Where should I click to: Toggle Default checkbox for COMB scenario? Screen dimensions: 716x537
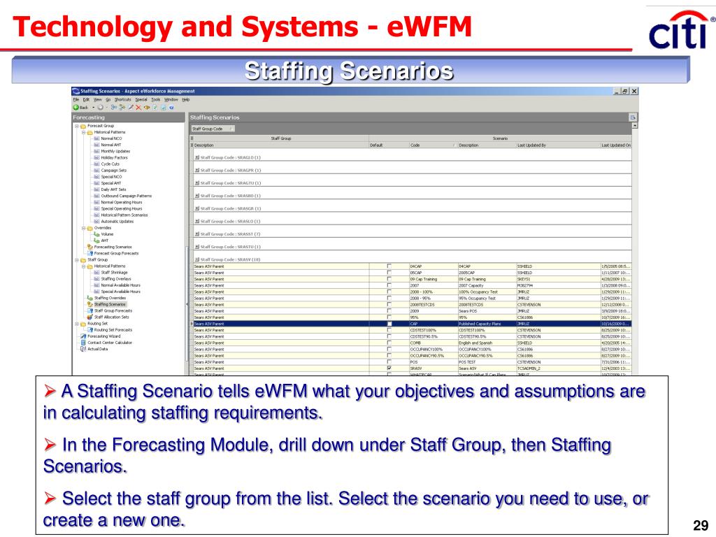click(x=389, y=343)
